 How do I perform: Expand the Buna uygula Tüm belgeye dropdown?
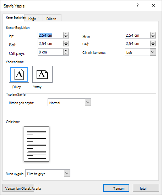click(x=67, y=173)
